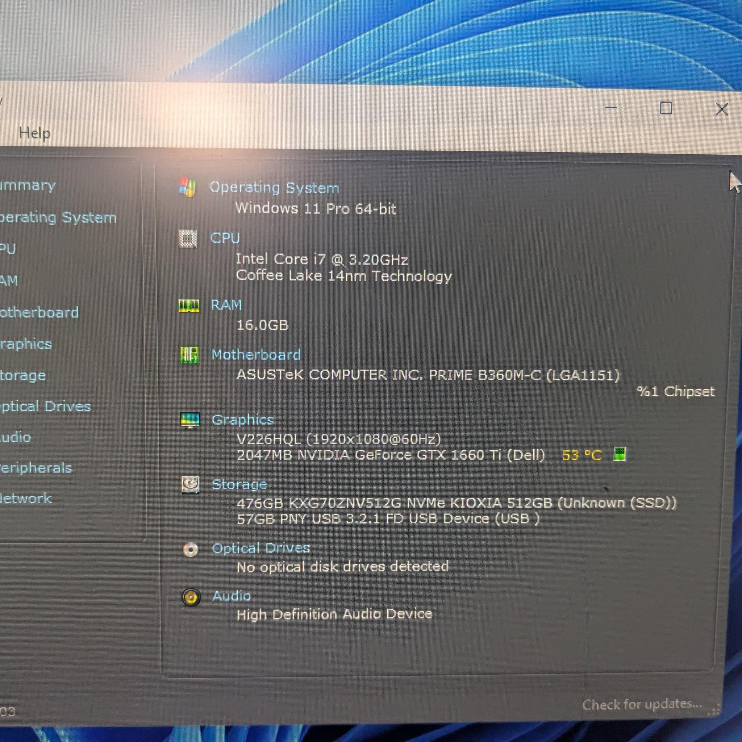Image resolution: width=742 pixels, height=742 pixels.
Task: Select Optical Drives in the sidebar
Action: coord(45,407)
